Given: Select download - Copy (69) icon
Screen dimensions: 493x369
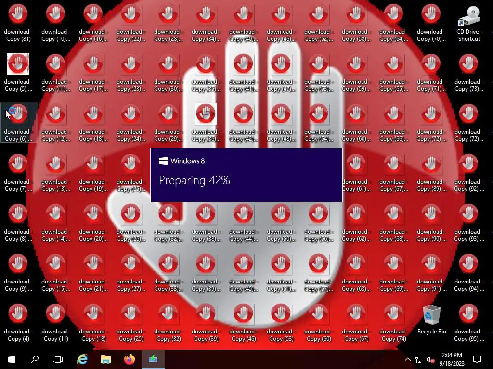Looking at the screenshot, I should click(x=394, y=273).
